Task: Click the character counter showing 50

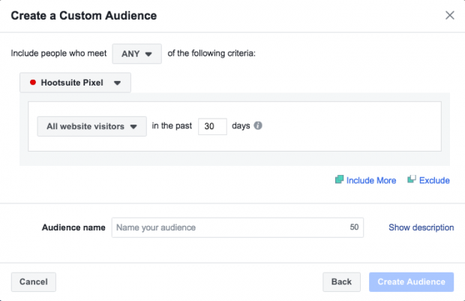Action: (354, 227)
